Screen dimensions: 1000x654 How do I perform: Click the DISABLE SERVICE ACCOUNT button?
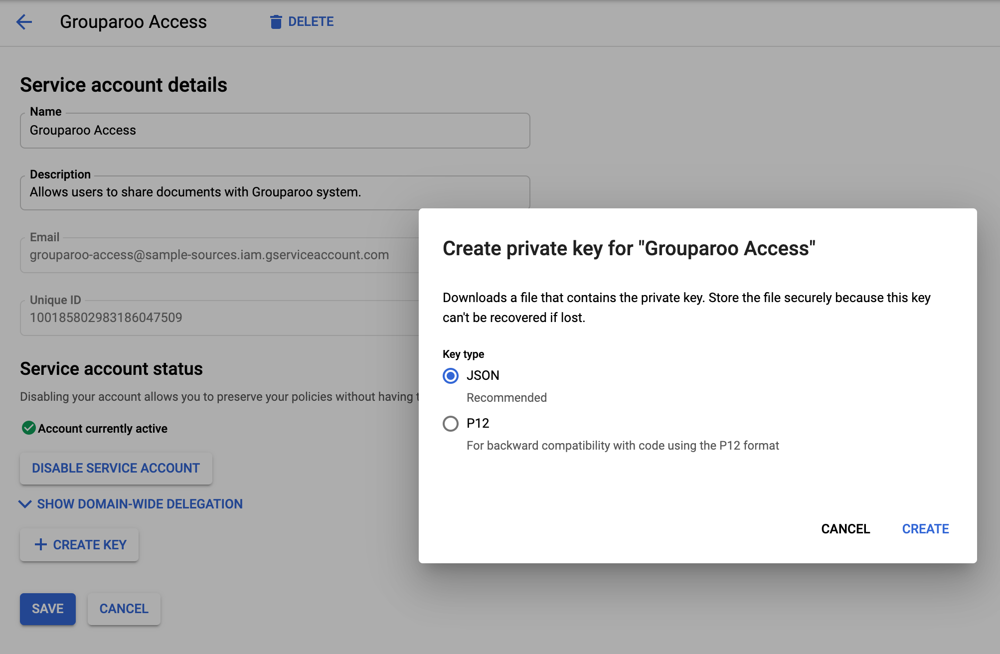116,468
